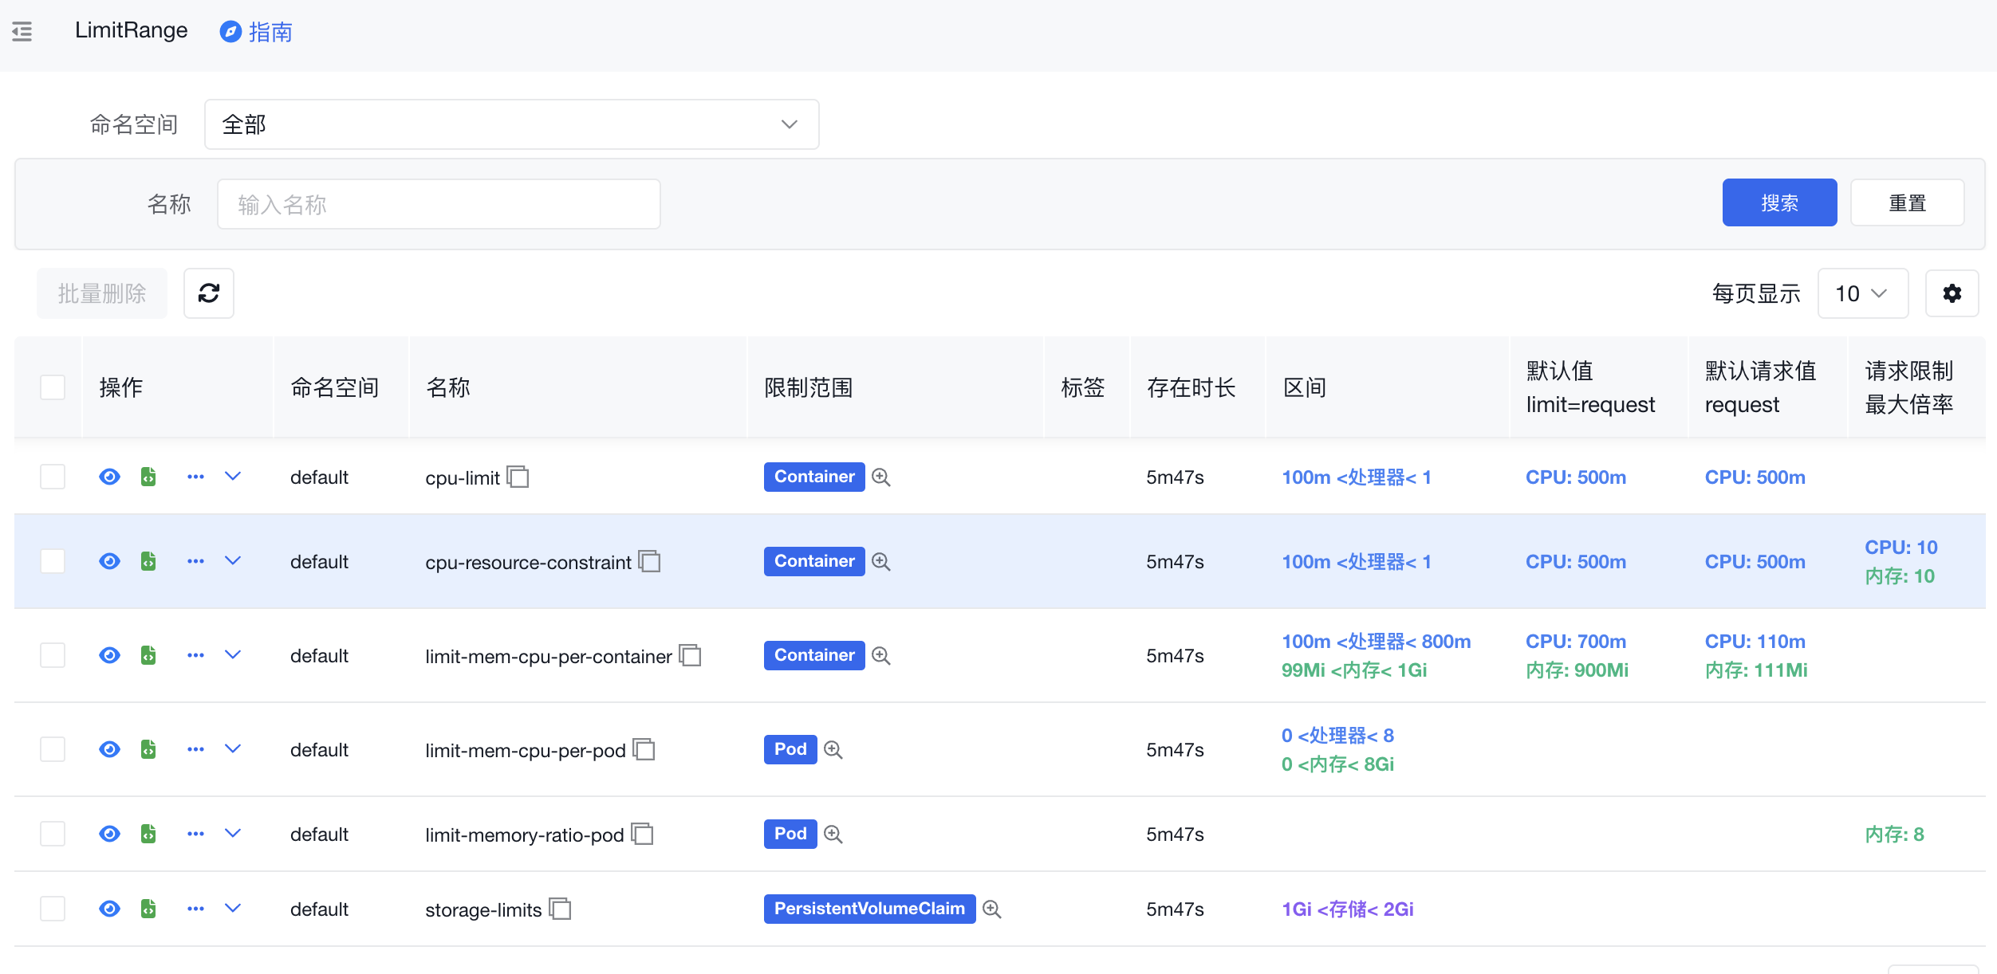Zoom into limit-memory-ratio-pod Pod details
The width and height of the screenshot is (1997, 974).
point(833,834)
